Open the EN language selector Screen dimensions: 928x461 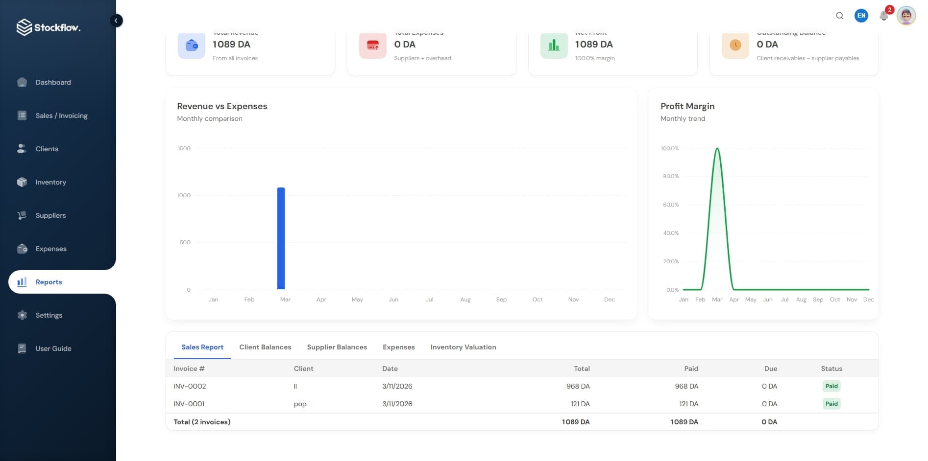point(861,16)
